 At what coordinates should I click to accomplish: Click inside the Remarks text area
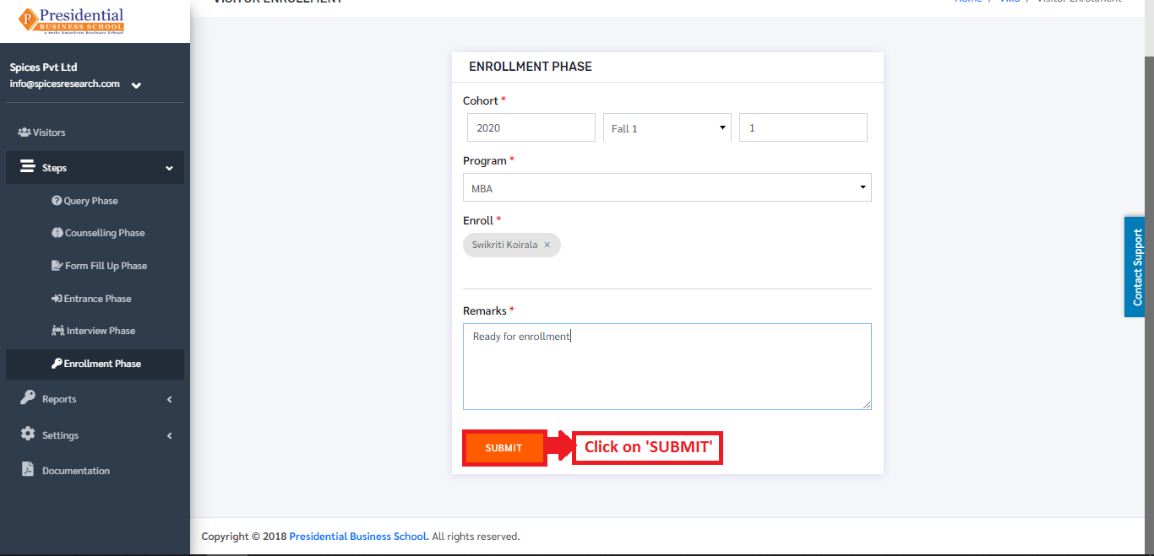(667, 366)
